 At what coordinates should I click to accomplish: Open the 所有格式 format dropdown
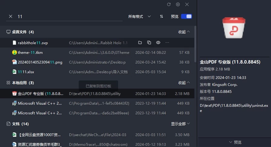coord(139,16)
